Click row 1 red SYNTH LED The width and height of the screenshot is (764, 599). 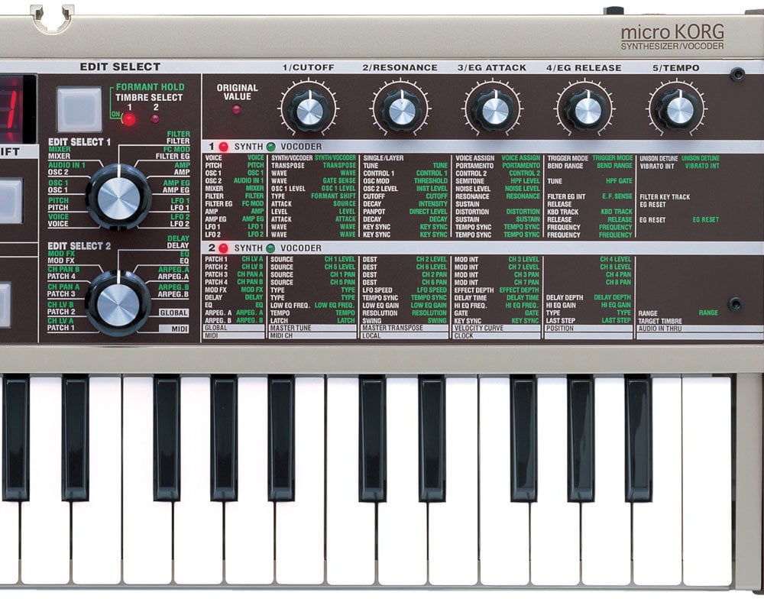224,147
